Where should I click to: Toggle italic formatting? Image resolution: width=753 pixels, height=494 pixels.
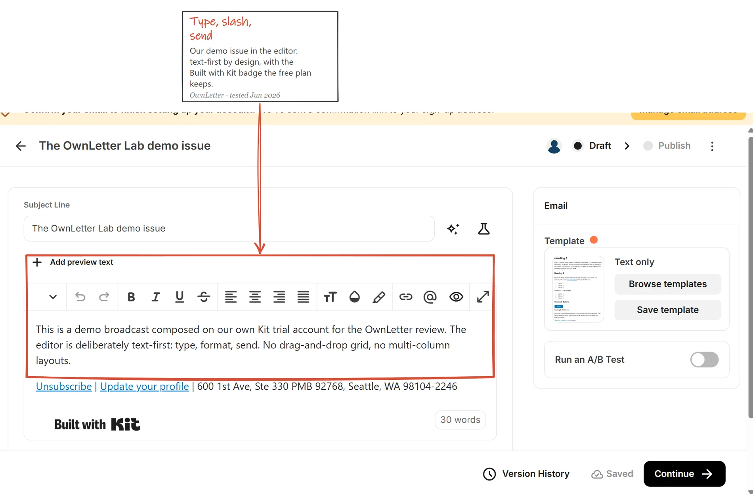coord(156,297)
